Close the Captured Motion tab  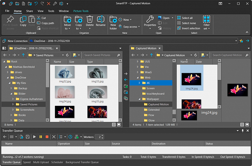tap(159, 48)
